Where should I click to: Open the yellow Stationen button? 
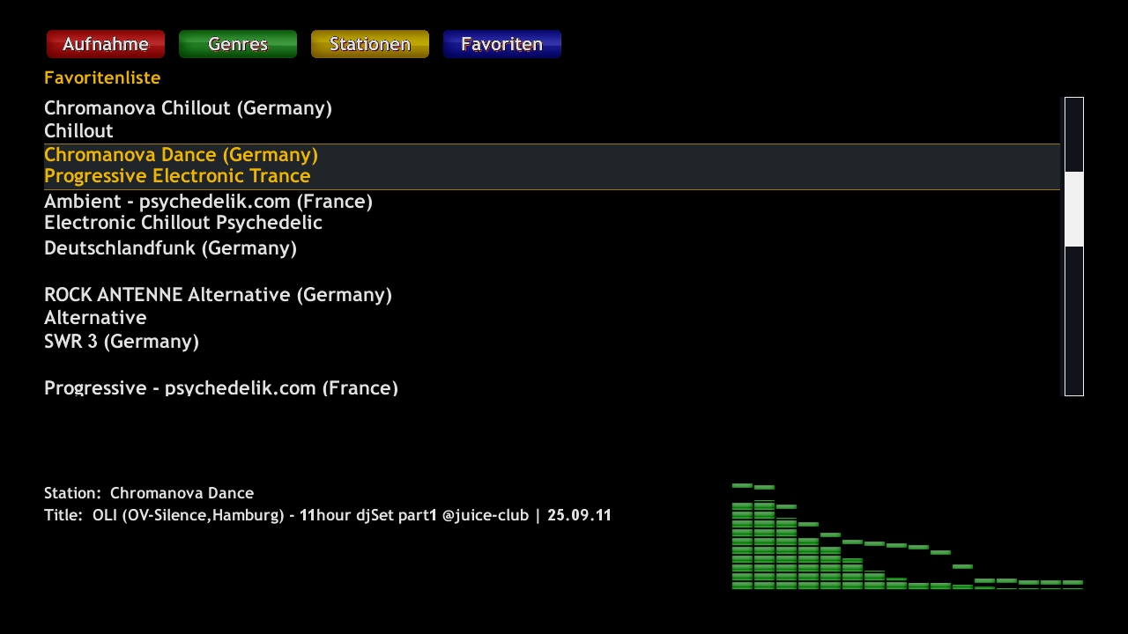[x=370, y=44]
